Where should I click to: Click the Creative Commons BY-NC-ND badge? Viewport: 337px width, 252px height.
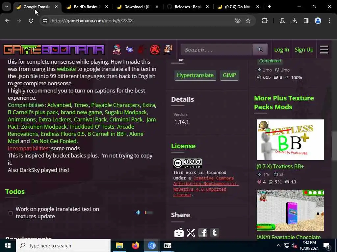pyautogui.click(x=187, y=163)
